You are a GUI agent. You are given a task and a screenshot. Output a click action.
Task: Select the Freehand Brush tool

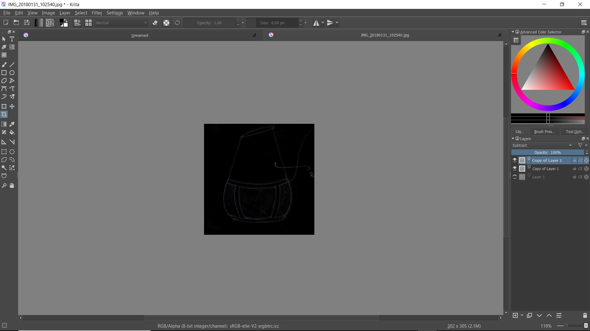(x=4, y=65)
